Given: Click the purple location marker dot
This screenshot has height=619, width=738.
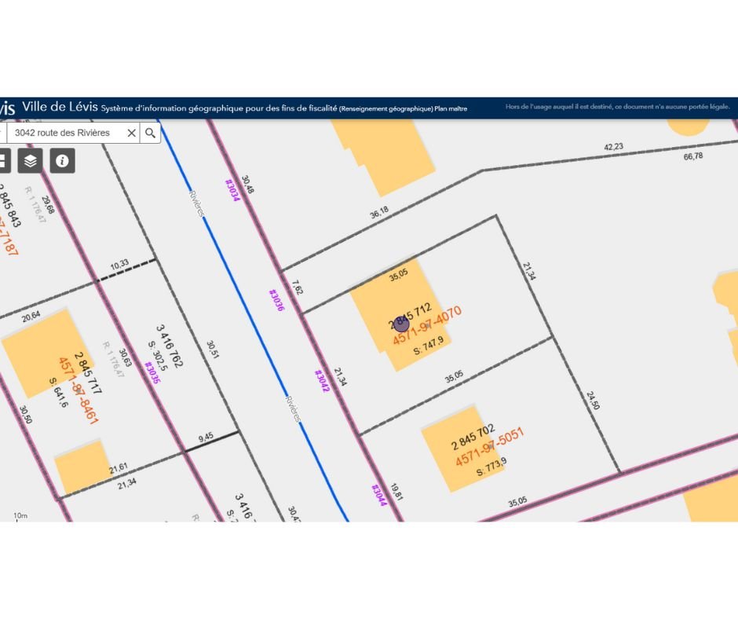Looking at the screenshot, I should pyautogui.click(x=401, y=324).
